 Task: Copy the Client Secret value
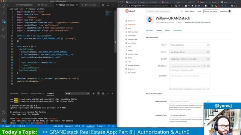208,66
